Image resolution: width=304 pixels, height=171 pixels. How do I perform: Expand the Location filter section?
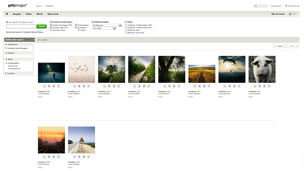[6, 73]
